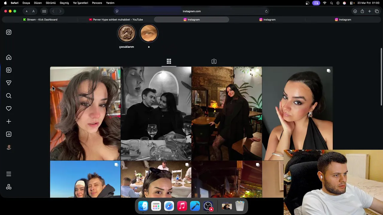This screenshot has height=215, width=383.
Task: Open the blue sky couple selfie post
Action: click(85, 179)
